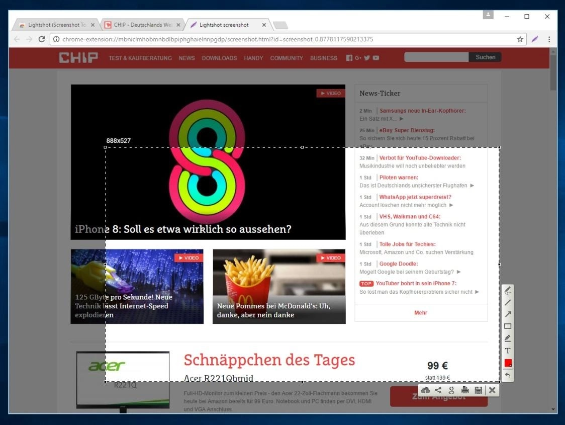Image resolution: width=565 pixels, height=425 pixels.
Task: Select the Lightshot arrow tool
Action: click(508, 314)
